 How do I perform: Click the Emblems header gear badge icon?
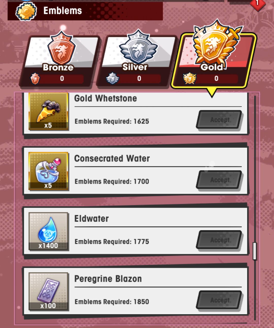click(x=26, y=11)
